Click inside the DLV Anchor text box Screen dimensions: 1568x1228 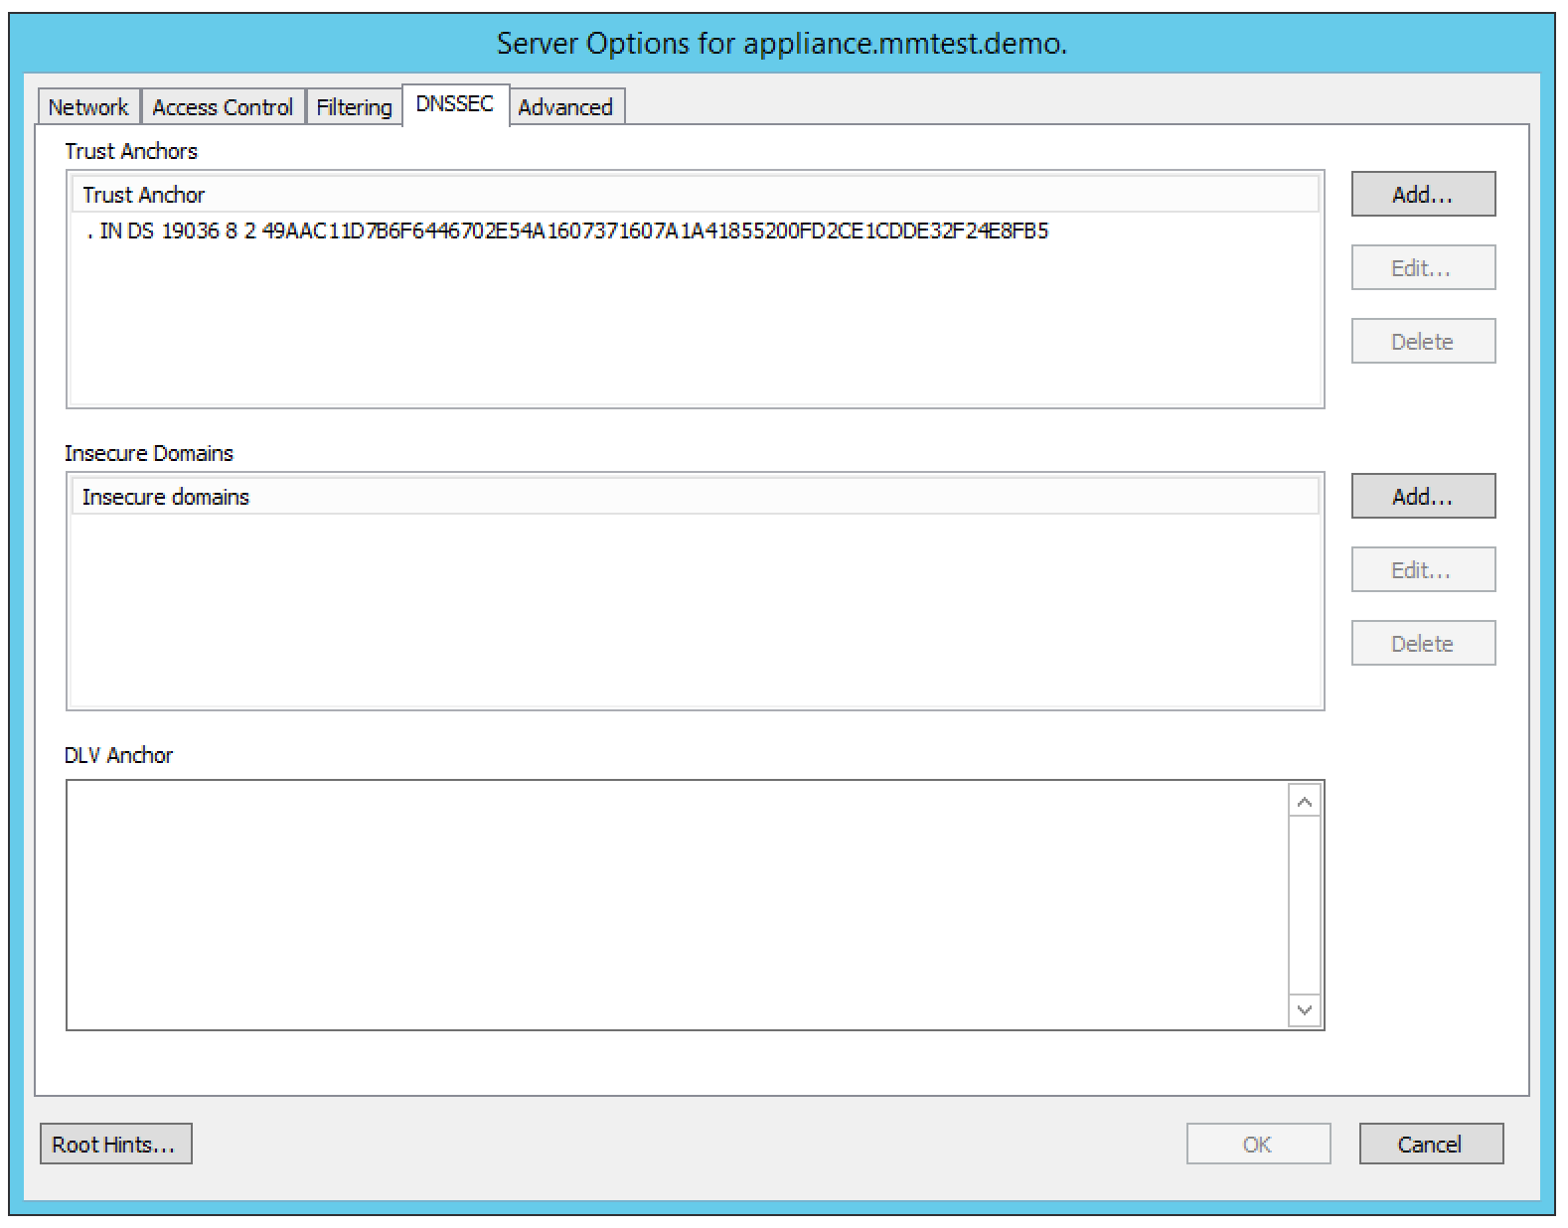click(x=676, y=904)
